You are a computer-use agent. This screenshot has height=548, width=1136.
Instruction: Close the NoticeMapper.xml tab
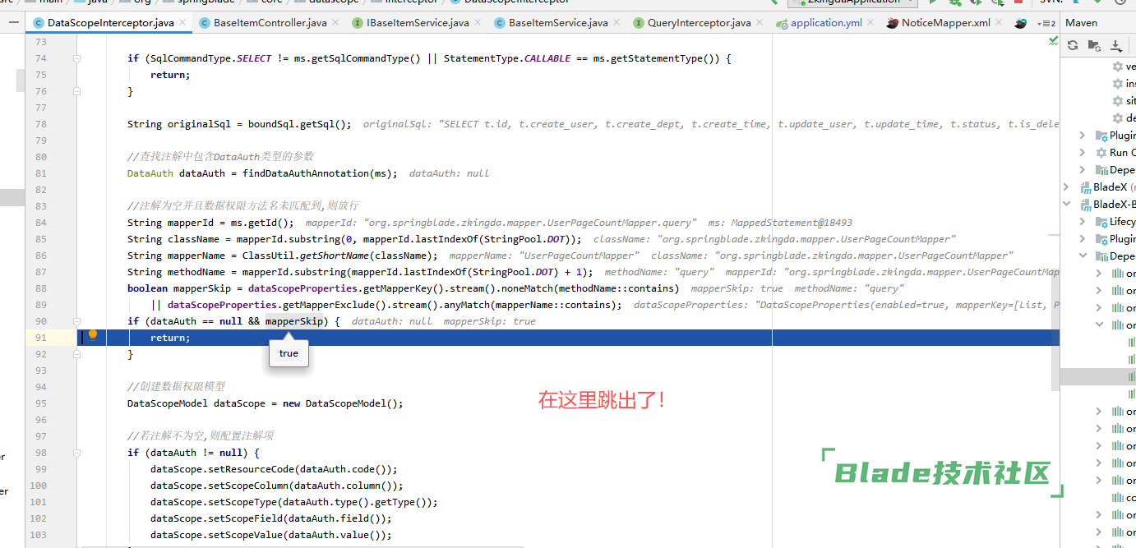pos(999,23)
